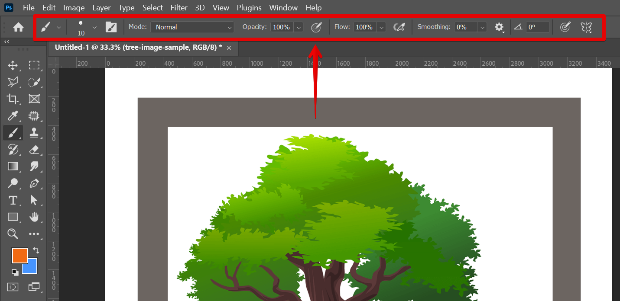Click the Flow value field
The image size is (620, 301).
click(364, 27)
